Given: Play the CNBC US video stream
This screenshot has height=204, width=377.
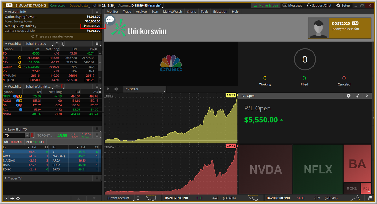Looking at the screenshot, I should 108,89.
